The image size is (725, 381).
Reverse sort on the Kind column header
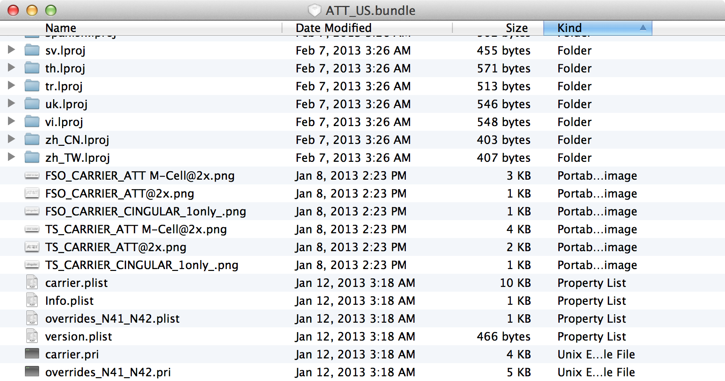point(597,28)
